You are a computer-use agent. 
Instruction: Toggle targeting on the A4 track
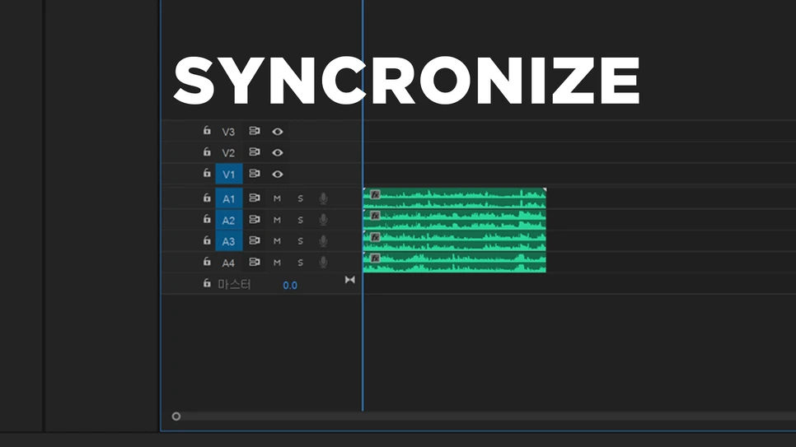[228, 263]
